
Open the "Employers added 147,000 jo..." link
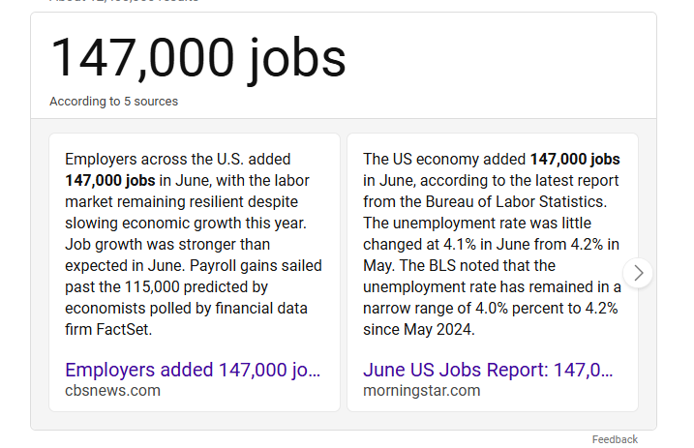point(192,370)
